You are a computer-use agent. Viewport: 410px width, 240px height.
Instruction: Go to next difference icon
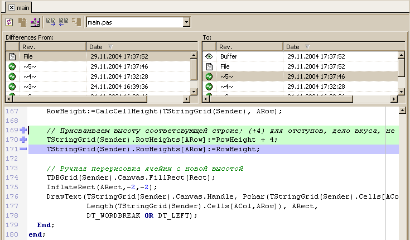tap(51, 22)
